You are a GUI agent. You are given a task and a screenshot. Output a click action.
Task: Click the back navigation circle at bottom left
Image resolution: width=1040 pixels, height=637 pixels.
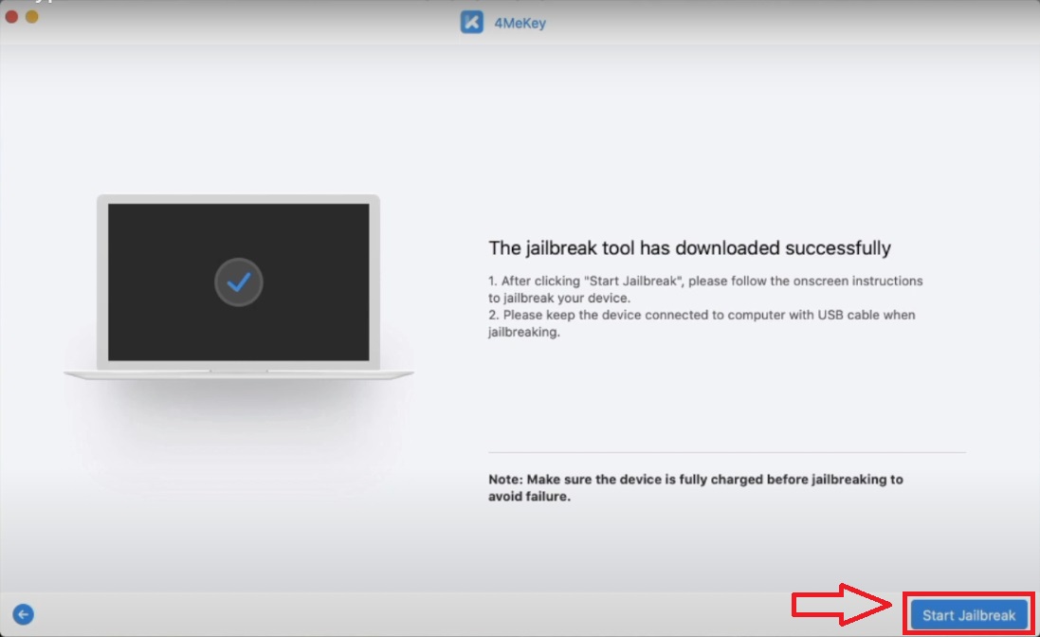22,615
